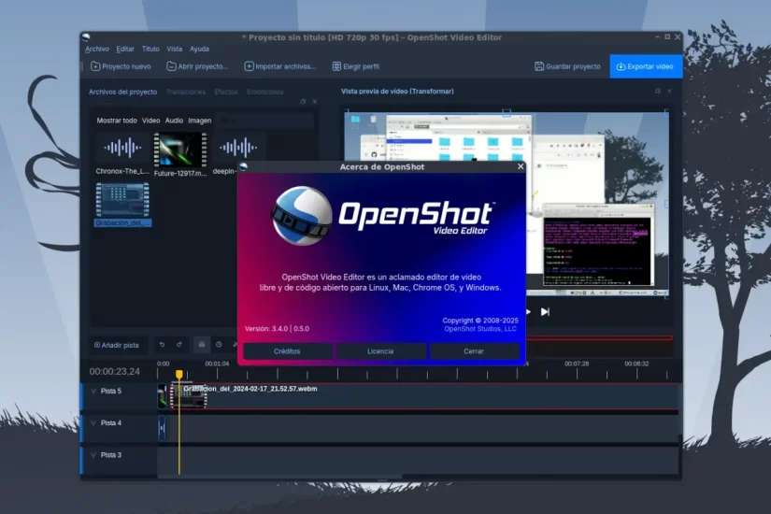The height and width of the screenshot is (514, 771).
Task: Open the Ayuda menu
Action: tap(199, 50)
